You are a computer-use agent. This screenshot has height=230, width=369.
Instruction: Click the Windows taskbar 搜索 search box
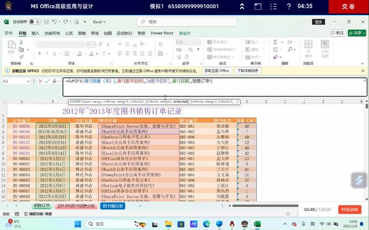pos(116,224)
